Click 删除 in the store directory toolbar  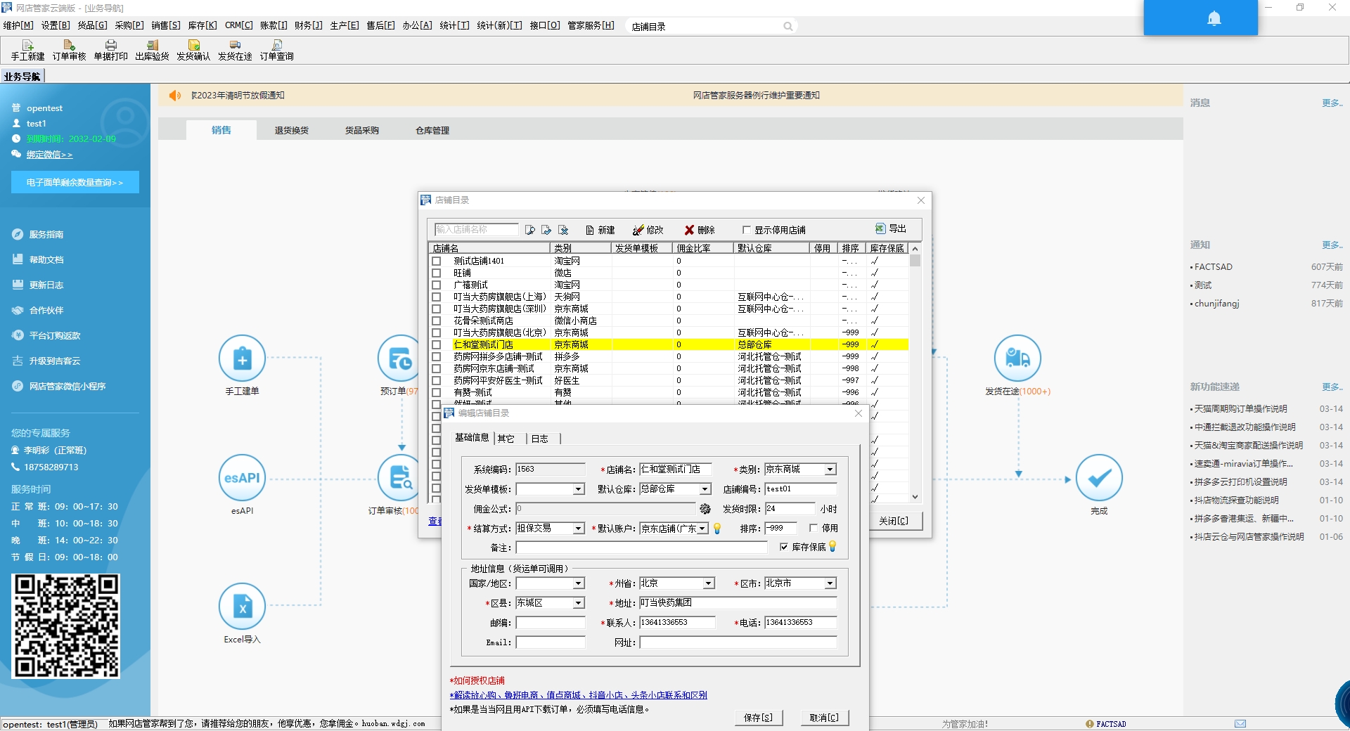(700, 230)
